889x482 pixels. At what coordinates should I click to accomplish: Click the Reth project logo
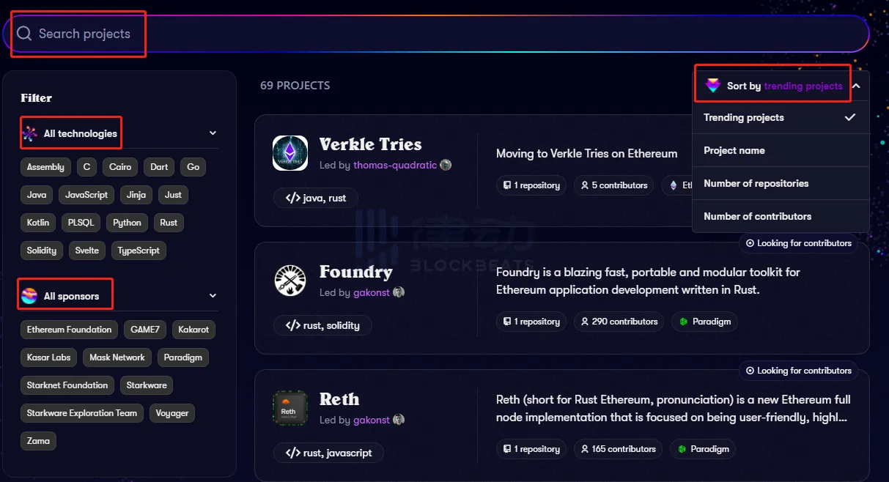tap(289, 408)
